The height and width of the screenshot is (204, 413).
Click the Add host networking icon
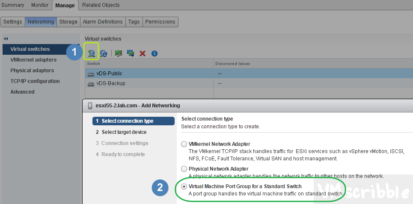tap(92, 53)
